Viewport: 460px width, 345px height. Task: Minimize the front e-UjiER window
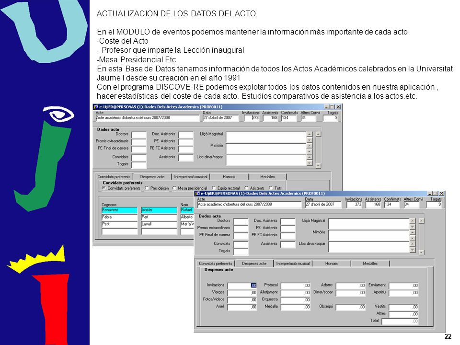click(x=430, y=194)
